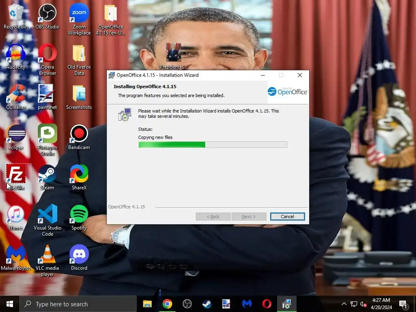This screenshot has height=312, width=416.
Task: Click the installer icon in the title bar
Action: click(112, 75)
